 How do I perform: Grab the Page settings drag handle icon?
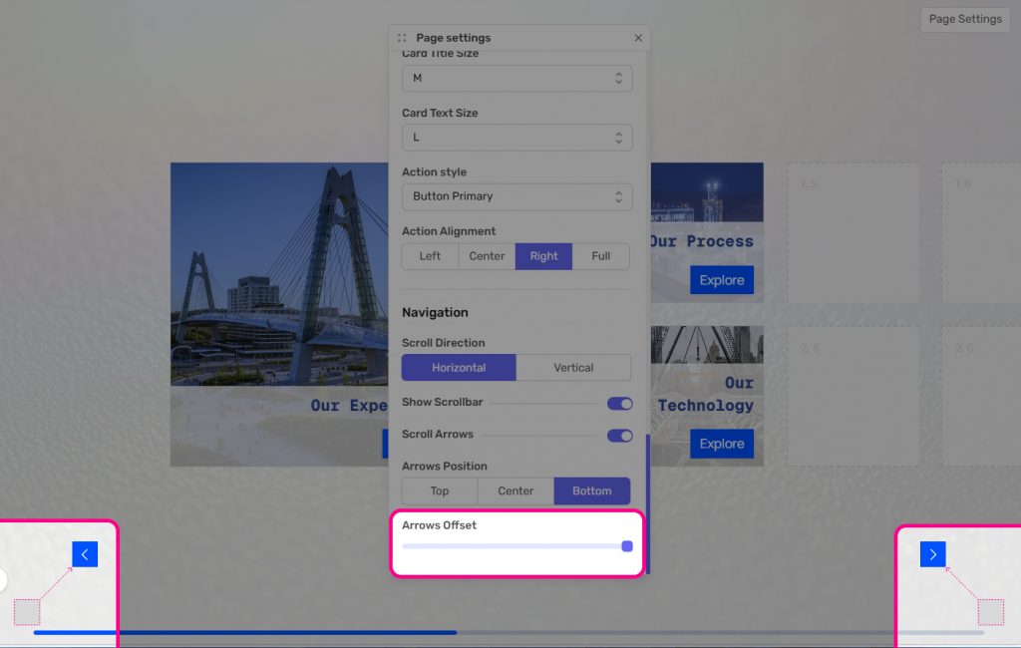point(402,38)
